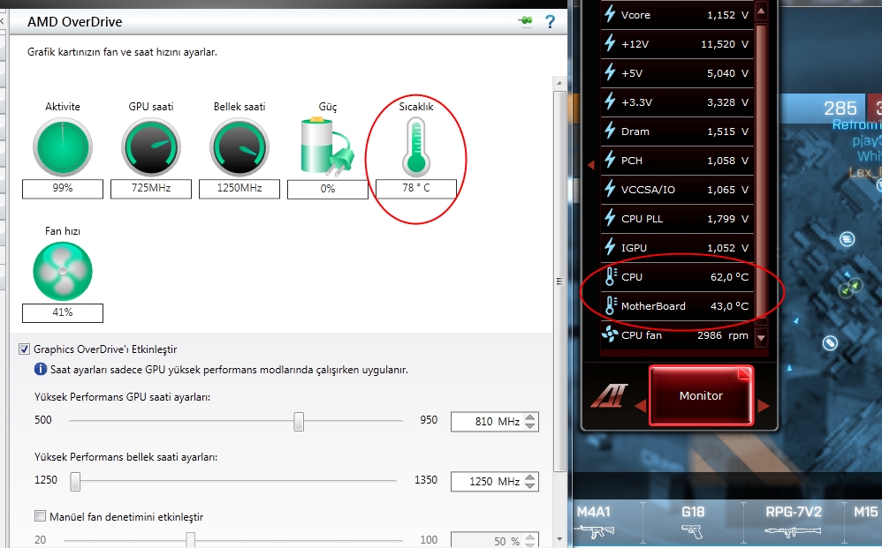Click the Monitor button

(x=701, y=396)
